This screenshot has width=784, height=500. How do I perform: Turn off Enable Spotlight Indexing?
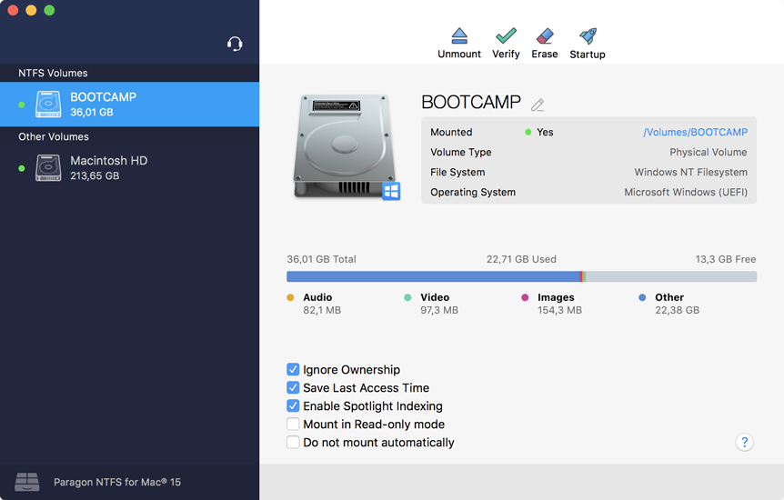pos(293,406)
